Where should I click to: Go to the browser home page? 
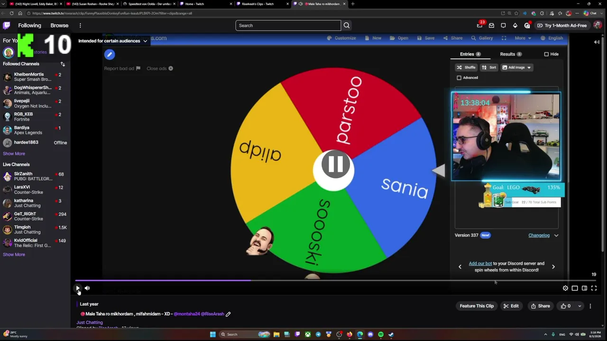tap(19, 13)
